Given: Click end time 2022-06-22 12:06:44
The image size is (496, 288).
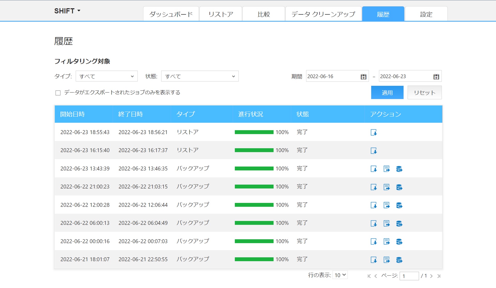Looking at the screenshot, I should [x=143, y=205].
